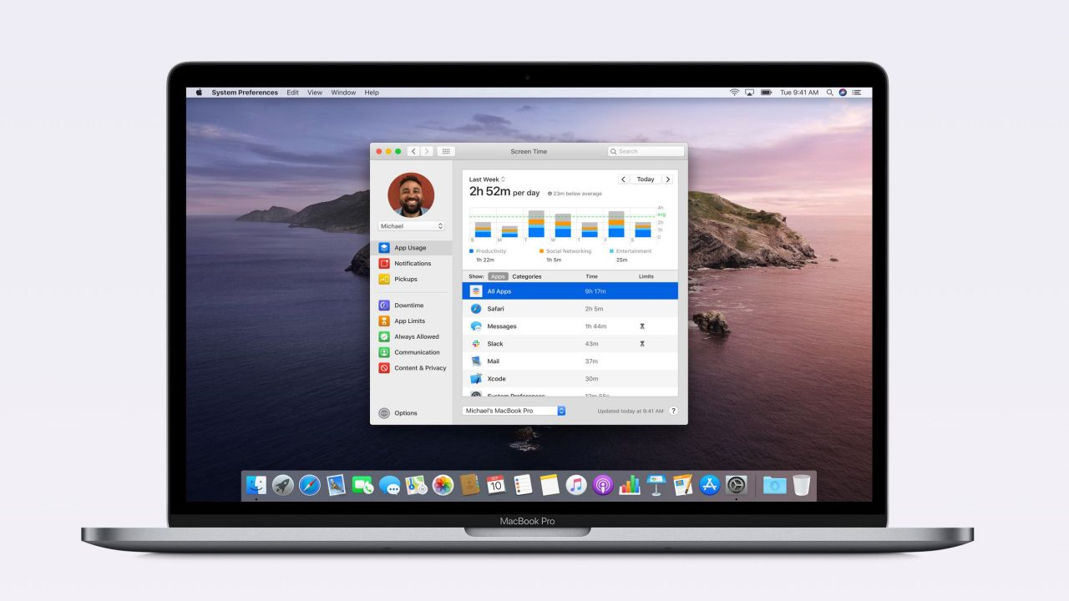Open the Edit menu
The height and width of the screenshot is (601, 1069).
pos(292,93)
